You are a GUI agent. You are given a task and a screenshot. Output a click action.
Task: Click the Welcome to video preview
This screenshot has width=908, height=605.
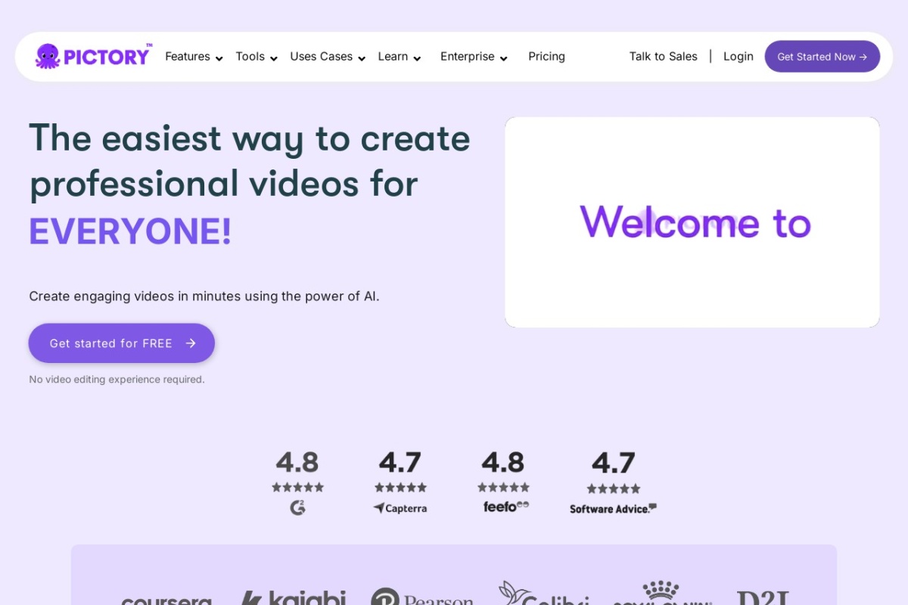pyautogui.click(x=692, y=222)
